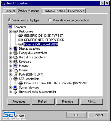Switch to the General tab

[9, 11]
